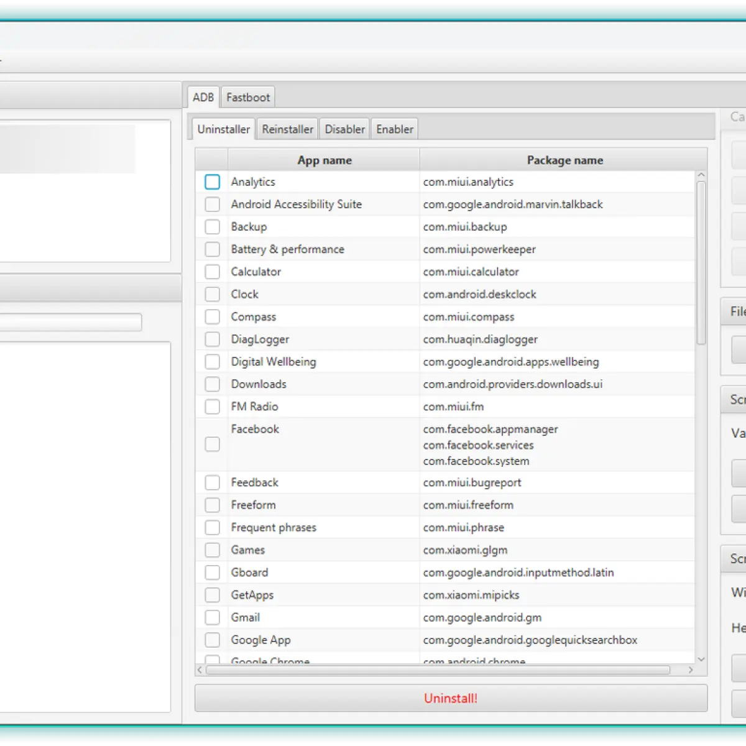The height and width of the screenshot is (746, 746).
Task: Click com.google.android.apps.wellbeing text
Action: pos(511,362)
